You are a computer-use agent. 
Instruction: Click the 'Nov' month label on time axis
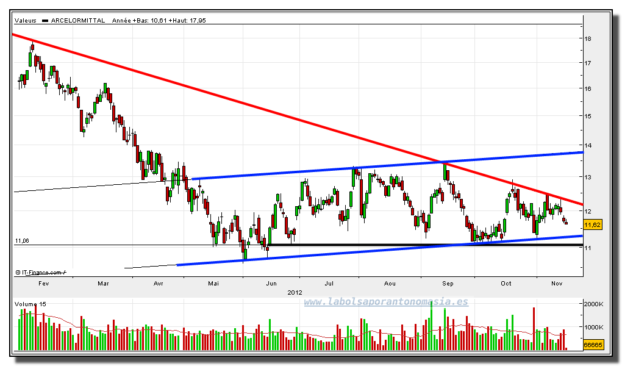[x=557, y=284]
